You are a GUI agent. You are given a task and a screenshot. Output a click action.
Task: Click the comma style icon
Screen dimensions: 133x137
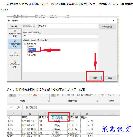pos(114,95)
